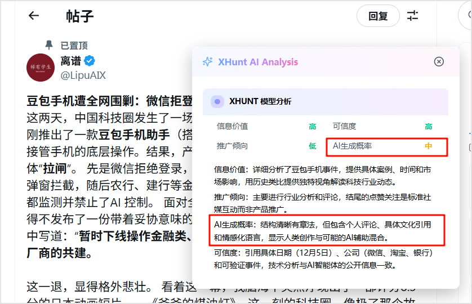Image resolution: width=472 pixels, height=304 pixels.
Task: Click the 已置顶 pinned label
Action: (74, 46)
